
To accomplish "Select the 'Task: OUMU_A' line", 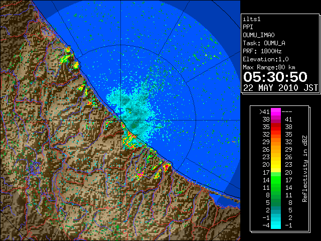I will coord(264,43).
